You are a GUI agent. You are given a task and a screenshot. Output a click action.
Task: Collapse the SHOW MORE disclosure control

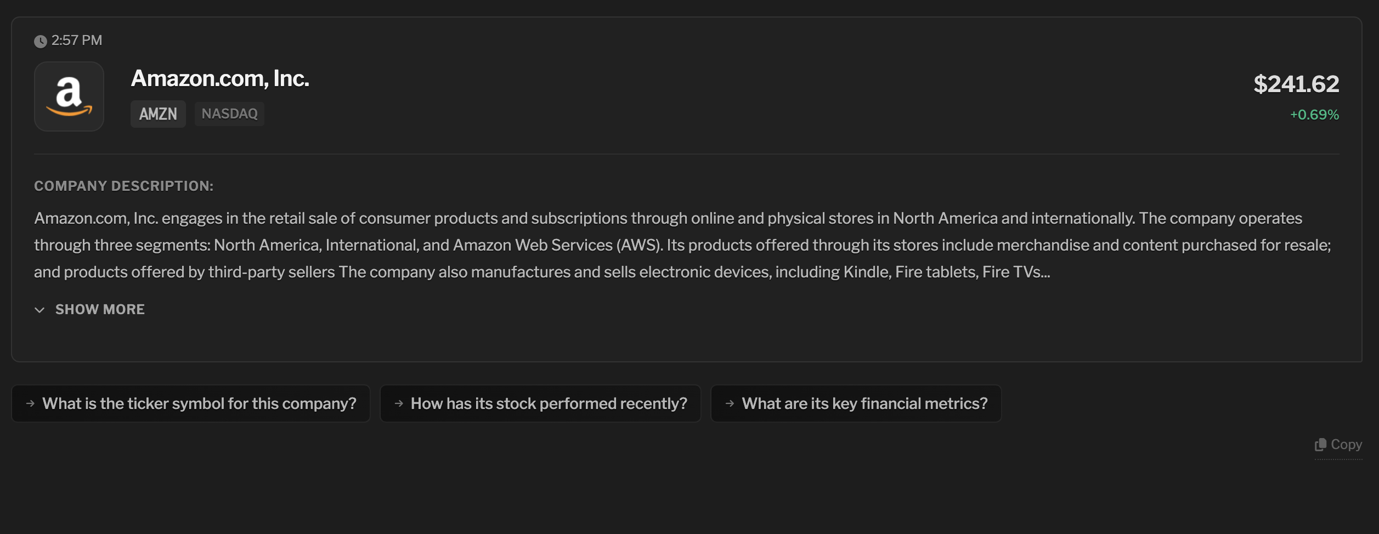89,310
